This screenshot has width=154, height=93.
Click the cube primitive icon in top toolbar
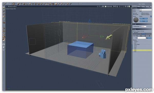[18, 4]
